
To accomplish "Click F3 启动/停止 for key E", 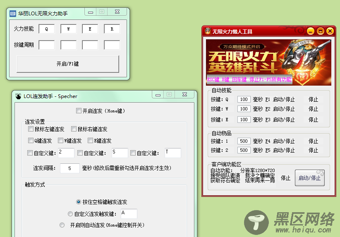I will click(x=280, y=120).
